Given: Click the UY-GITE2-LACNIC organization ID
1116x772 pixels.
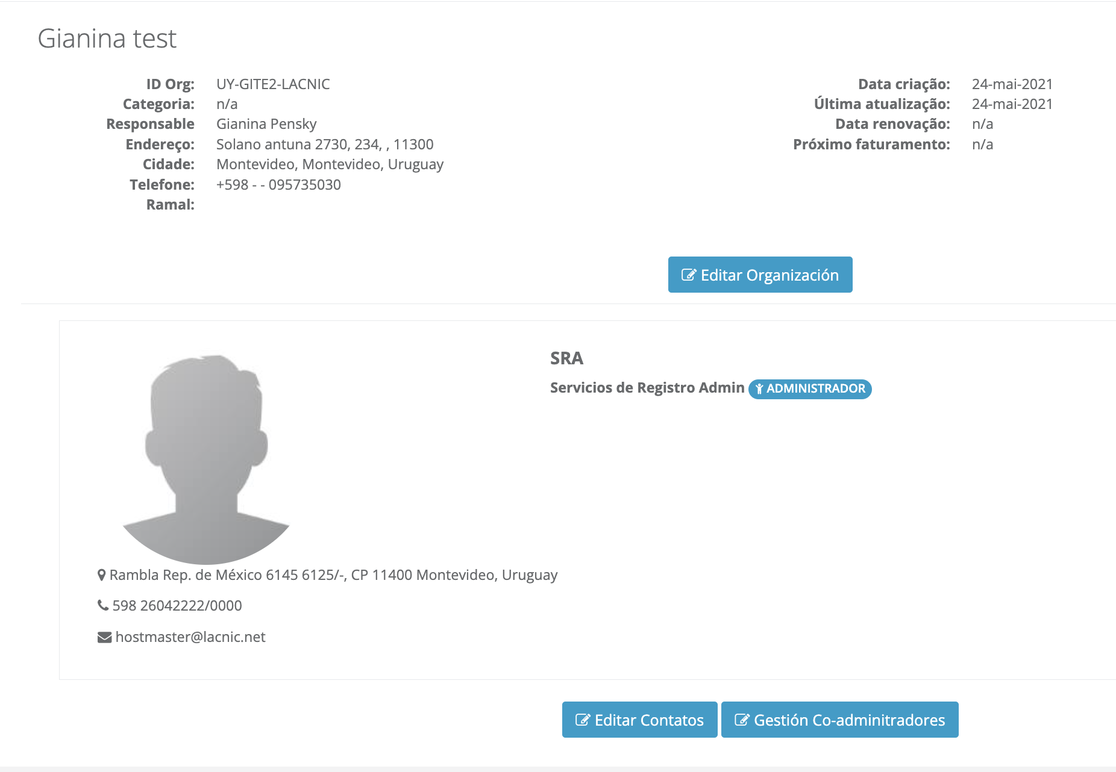Looking at the screenshot, I should (x=273, y=84).
